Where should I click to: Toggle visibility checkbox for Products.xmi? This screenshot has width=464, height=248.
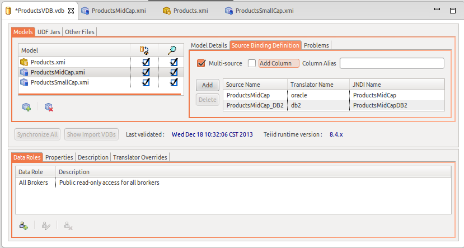point(174,62)
